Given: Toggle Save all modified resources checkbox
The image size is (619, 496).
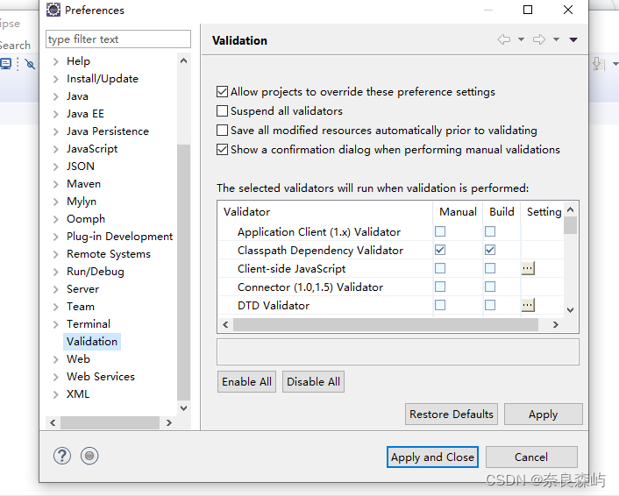Looking at the screenshot, I should pyautogui.click(x=222, y=131).
